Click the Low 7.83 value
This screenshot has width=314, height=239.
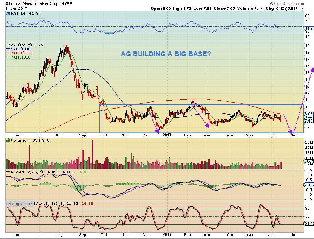tap(203, 8)
